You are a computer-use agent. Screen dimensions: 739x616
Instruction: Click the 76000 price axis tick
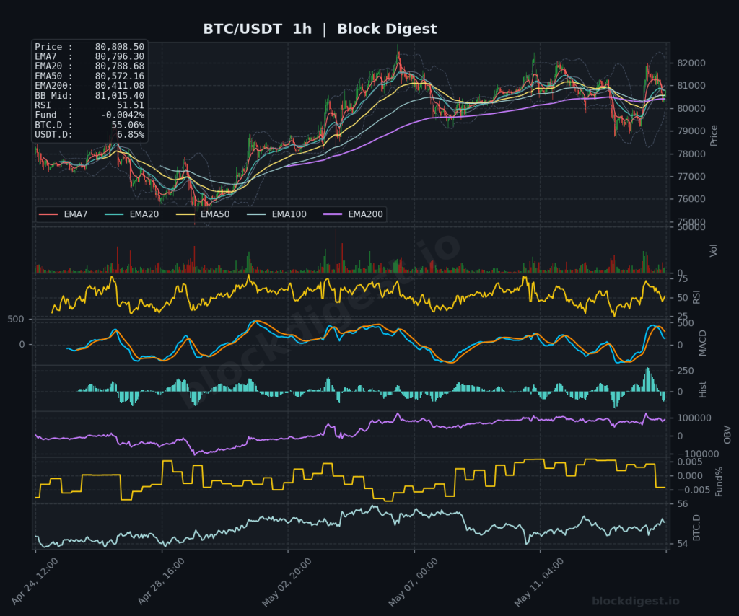point(691,199)
